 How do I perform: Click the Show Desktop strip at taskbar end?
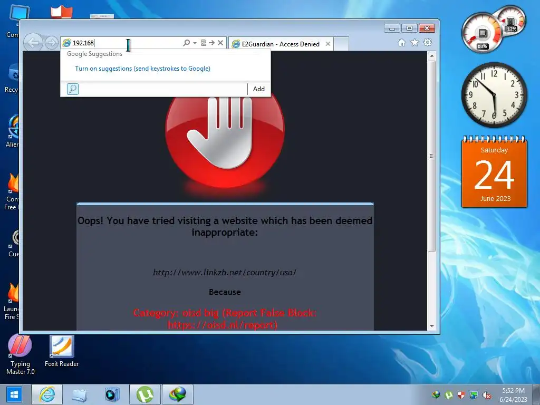point(536,394)
